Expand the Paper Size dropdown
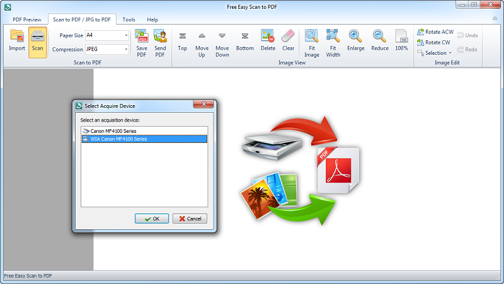This screenshot has width=504, height=284. 126,36
